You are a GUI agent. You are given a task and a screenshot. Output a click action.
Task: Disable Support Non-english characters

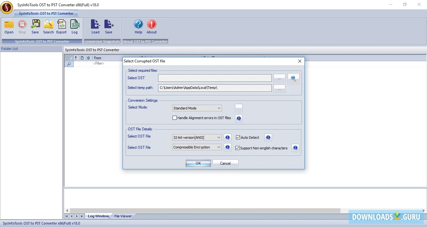(x=237, y=148)
